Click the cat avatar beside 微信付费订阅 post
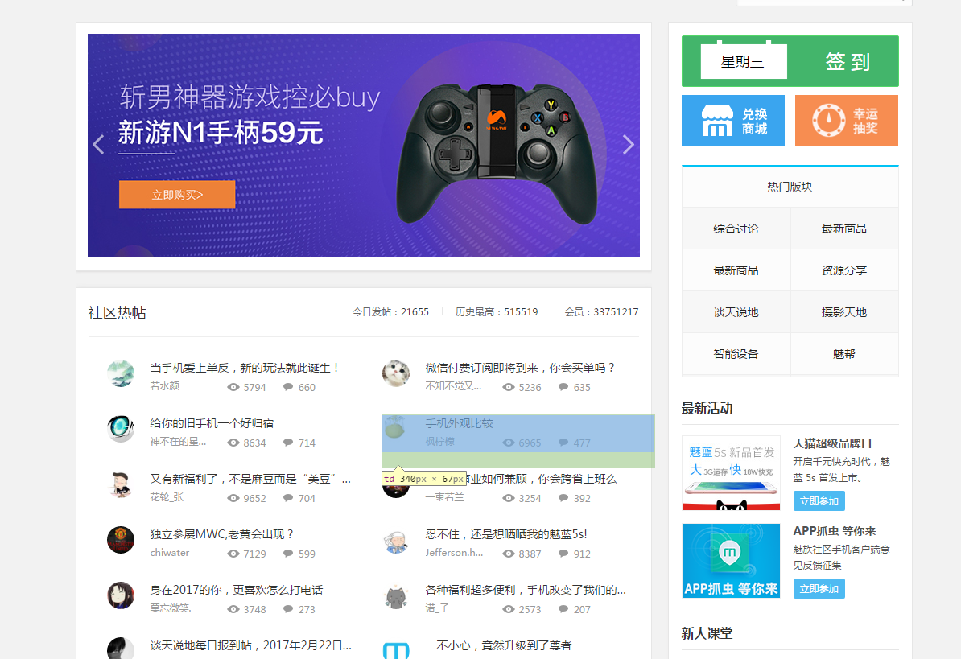The width and height of the screenshot is (961, 659). [396, 373]
